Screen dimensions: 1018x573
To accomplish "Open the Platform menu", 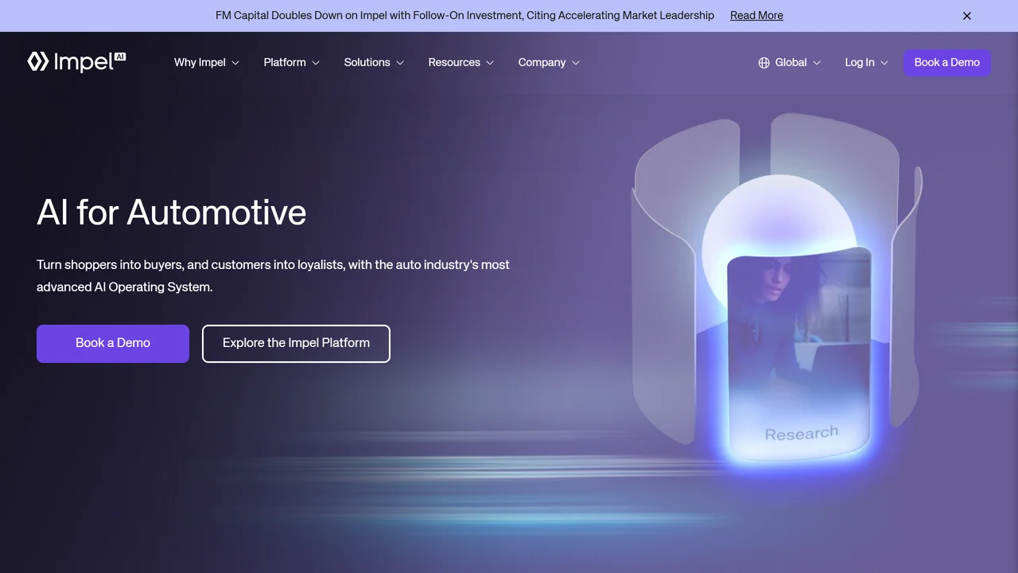I will pos(292,62).
